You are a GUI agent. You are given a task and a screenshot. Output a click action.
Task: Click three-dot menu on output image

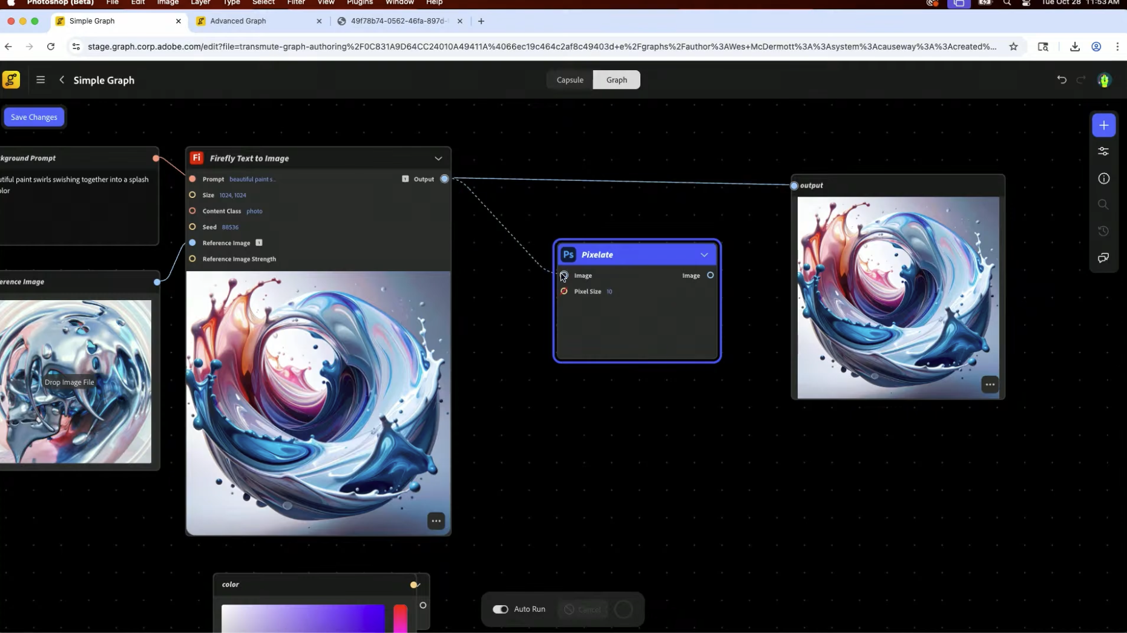point(990,384)
